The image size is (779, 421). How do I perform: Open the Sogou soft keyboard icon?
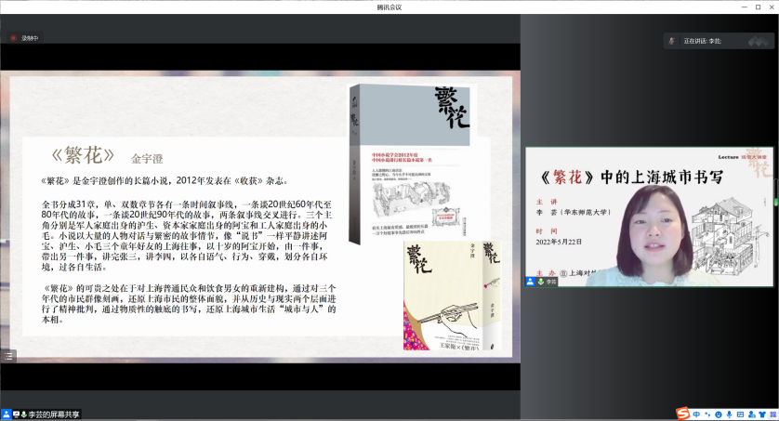741,414
